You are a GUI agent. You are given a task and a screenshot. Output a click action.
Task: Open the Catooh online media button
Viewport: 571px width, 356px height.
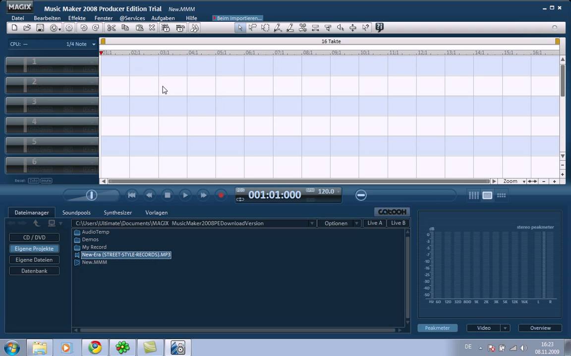392,212
